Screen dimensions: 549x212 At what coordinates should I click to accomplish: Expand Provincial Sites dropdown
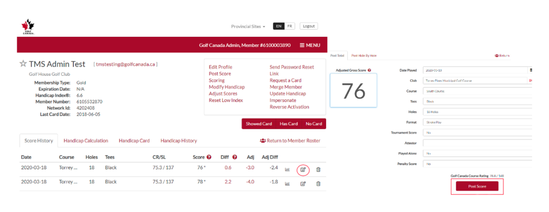click(x=248, y=27)
